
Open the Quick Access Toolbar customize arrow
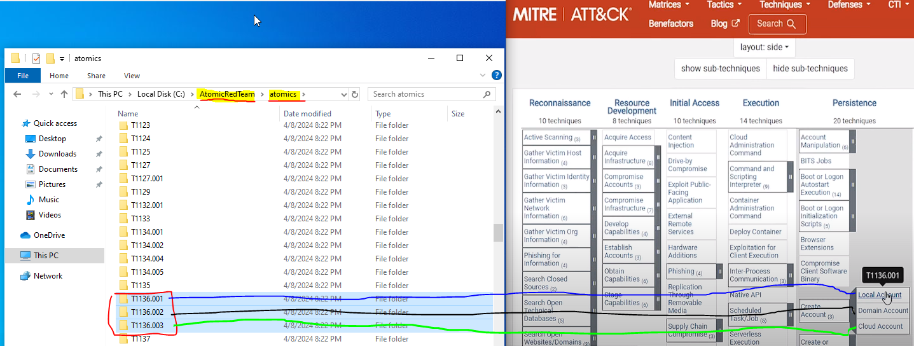[62, 59]
